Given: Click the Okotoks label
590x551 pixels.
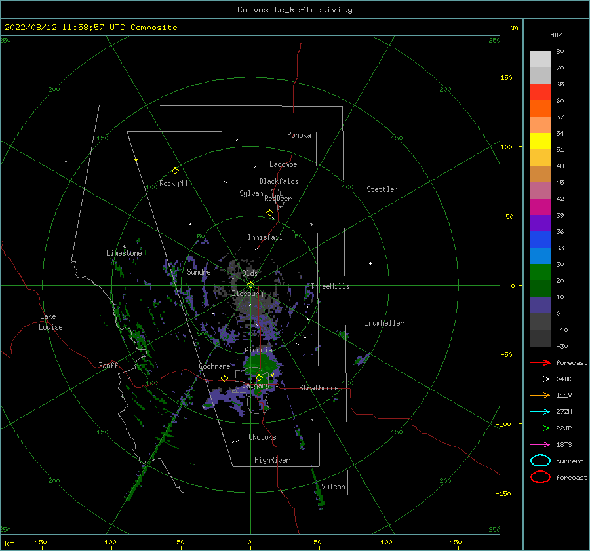Looking at the screenshot, I should [x=262, y=437].
